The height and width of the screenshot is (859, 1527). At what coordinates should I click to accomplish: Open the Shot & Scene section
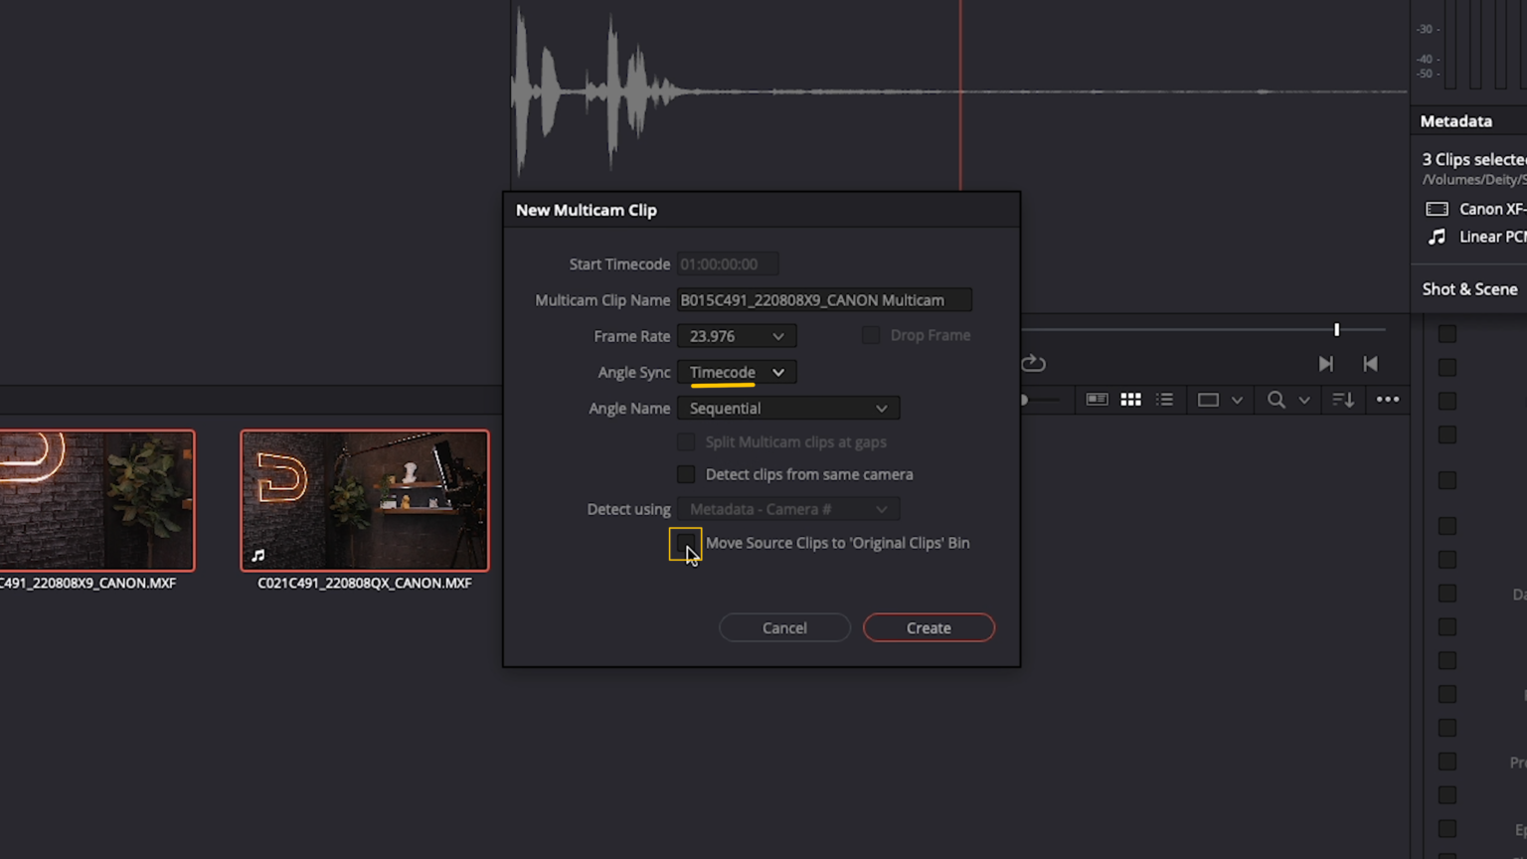tap(1469, 288)
